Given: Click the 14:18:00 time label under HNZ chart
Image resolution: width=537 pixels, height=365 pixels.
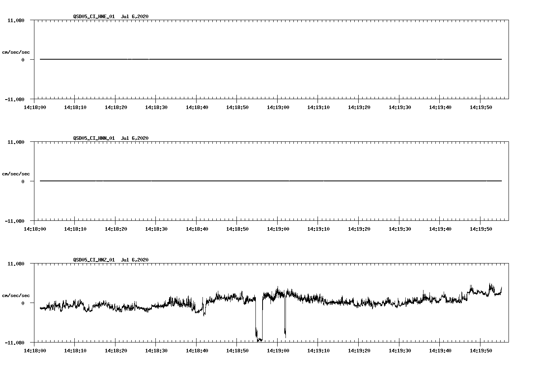Looking at the screenshot, I should pyautogui.click(x=34, y=351).
